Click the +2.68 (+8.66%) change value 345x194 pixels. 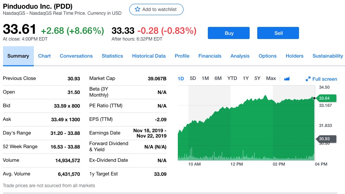tap(73, 31)
